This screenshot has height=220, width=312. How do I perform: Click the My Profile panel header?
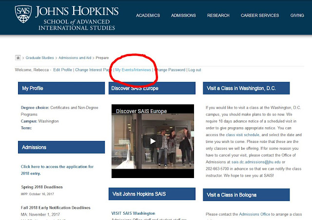click(61, 88)
